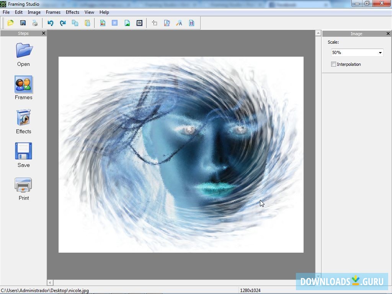Open the Frames menu
This screenshot has height=294, width=392.
53,12
